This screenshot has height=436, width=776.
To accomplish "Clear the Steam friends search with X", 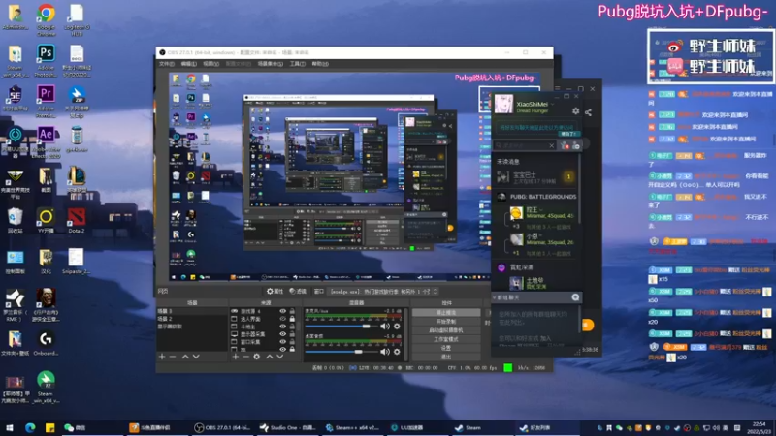I will pyautogui.click(x=551, y=145).
